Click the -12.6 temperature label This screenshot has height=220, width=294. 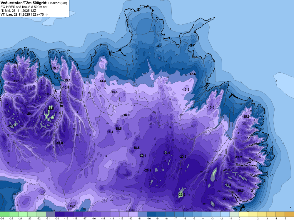pos(192,74)
